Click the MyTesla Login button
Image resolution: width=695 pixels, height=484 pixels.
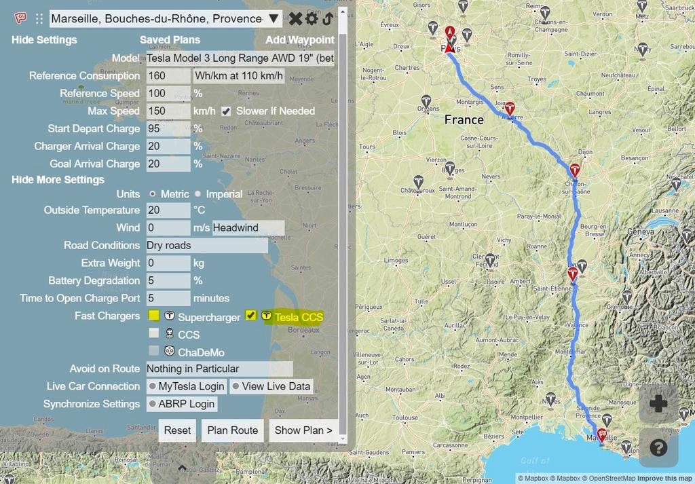tap(187, 386)
